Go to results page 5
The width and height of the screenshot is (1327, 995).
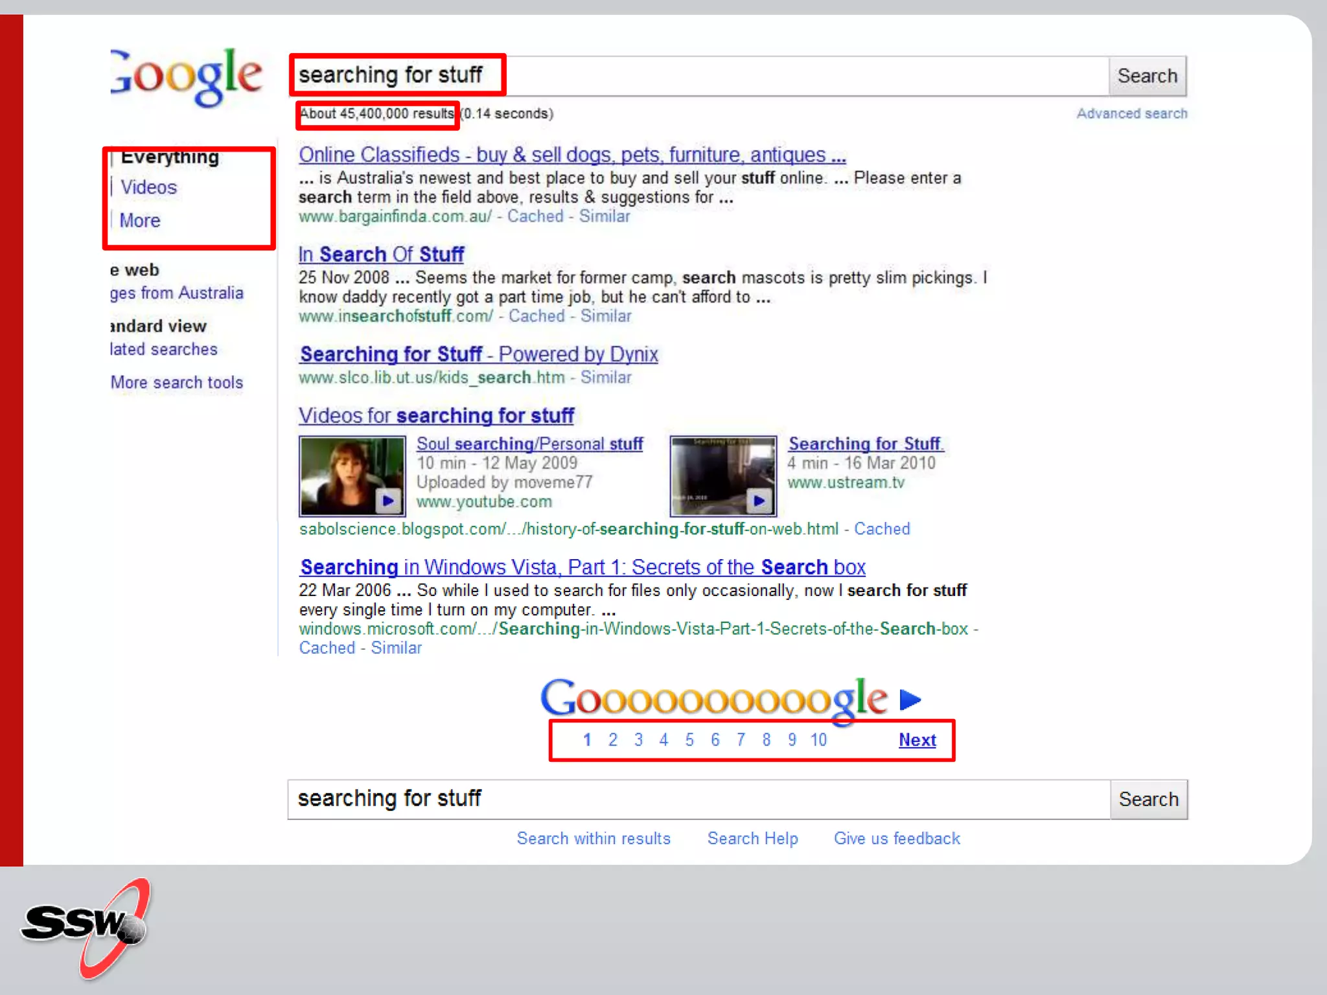click(x=689, y=740)
